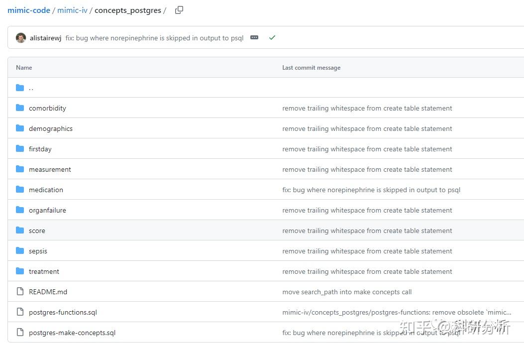The width and height of the screenshot is (524, 349).
Task: Open the latest norepinephrine fix commit message
Action: tap(154, 38)
